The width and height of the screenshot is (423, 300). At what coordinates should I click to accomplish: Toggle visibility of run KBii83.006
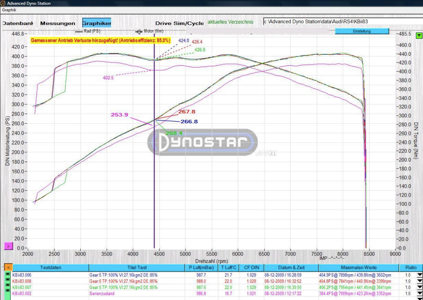tap(7, 275)
